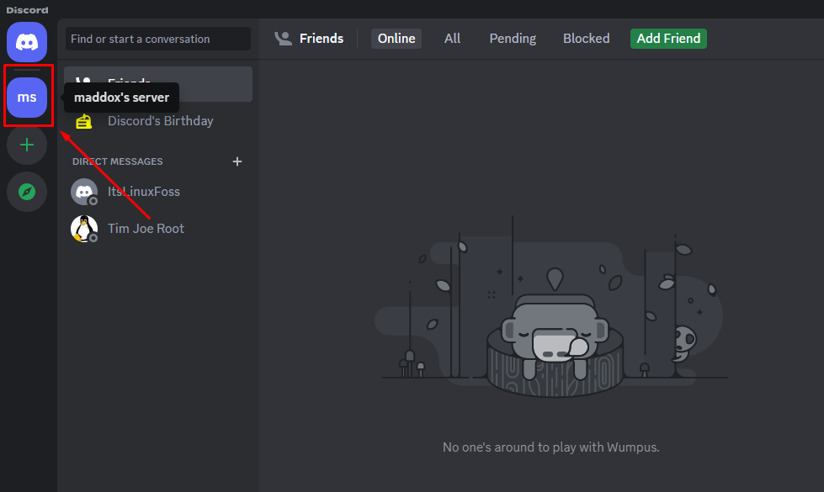Click the DIRECT MESSAGES section label
824x492 pixels.
click(x=117, y=161)
